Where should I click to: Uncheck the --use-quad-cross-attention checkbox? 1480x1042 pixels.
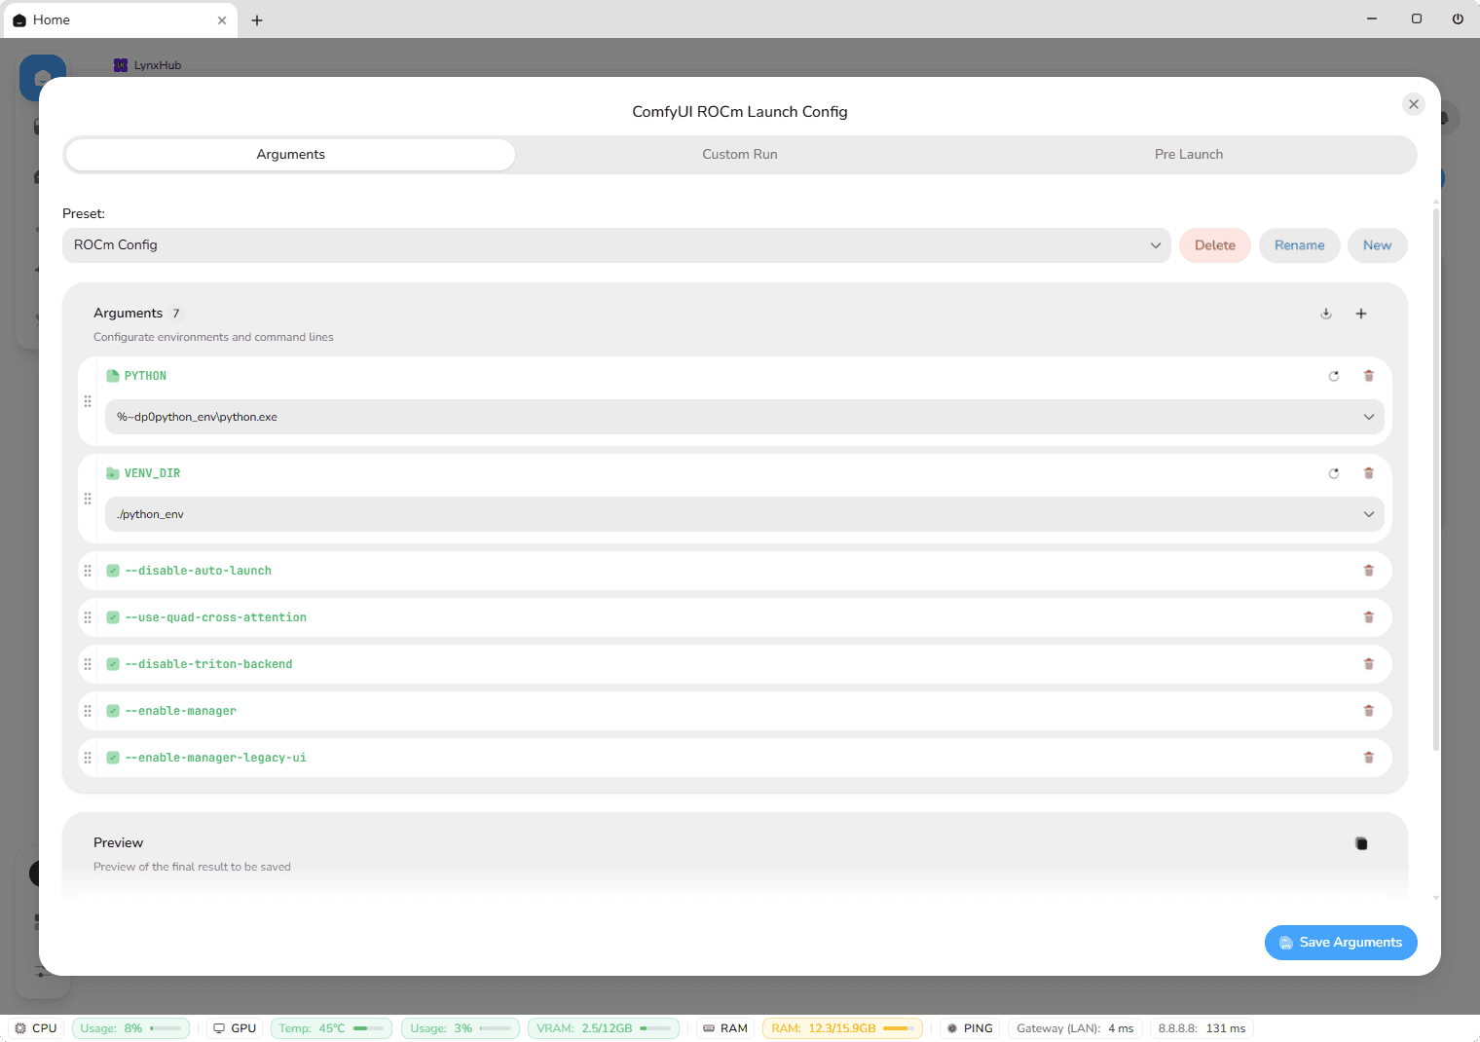pyautogui.click(x=113, y=617)
